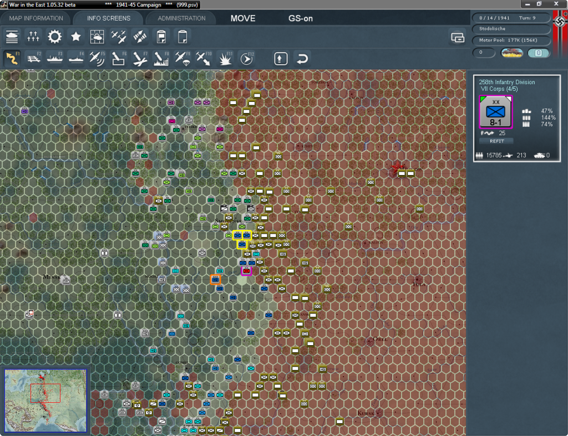Select the F1 Move mode icon

pos(12,58)
